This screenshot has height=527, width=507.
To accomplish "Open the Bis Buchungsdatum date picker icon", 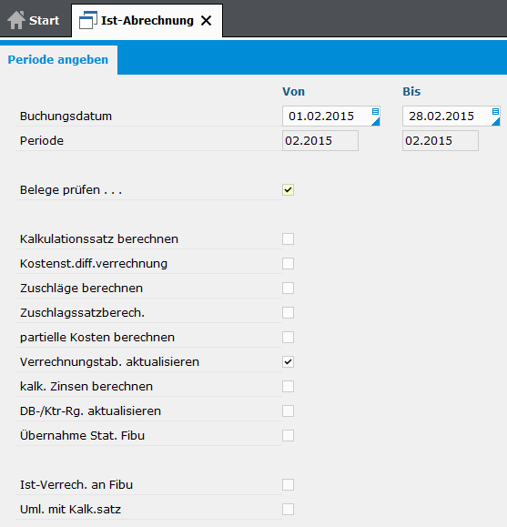I will pos(495,117).
